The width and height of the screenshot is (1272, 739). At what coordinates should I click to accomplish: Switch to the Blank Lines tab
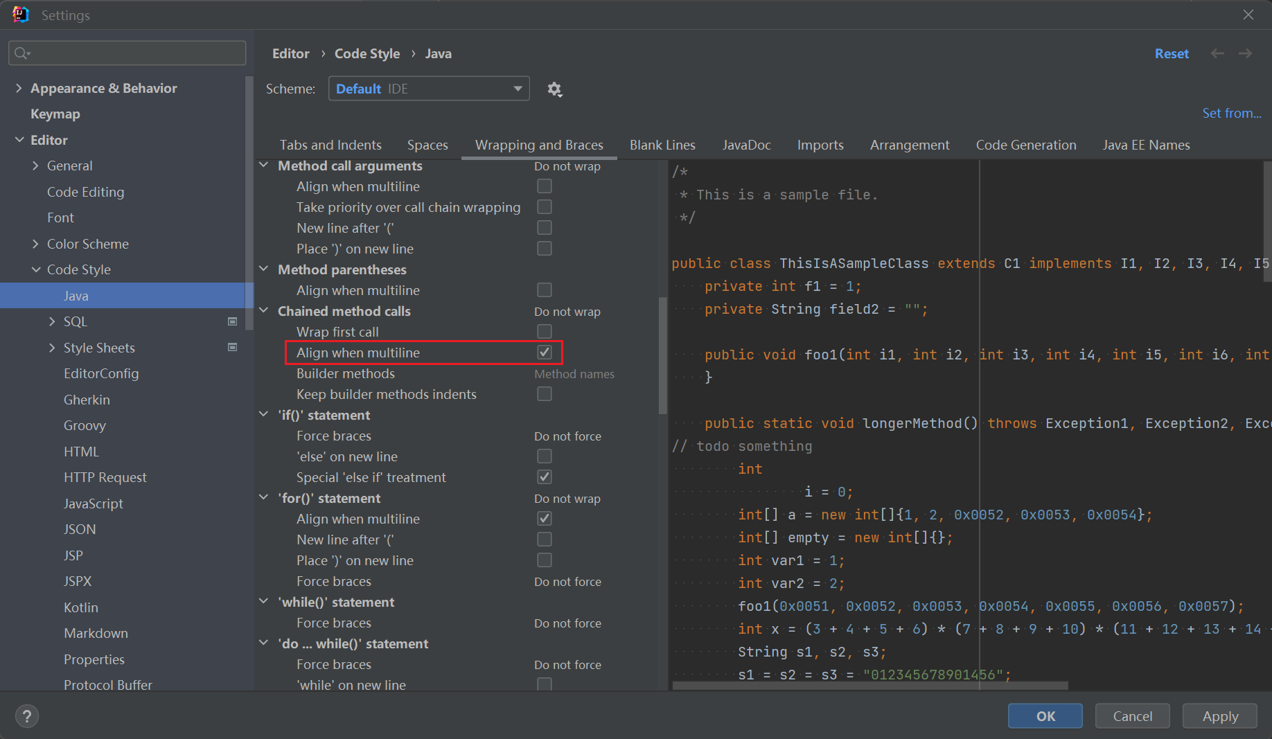pos(662,145)
